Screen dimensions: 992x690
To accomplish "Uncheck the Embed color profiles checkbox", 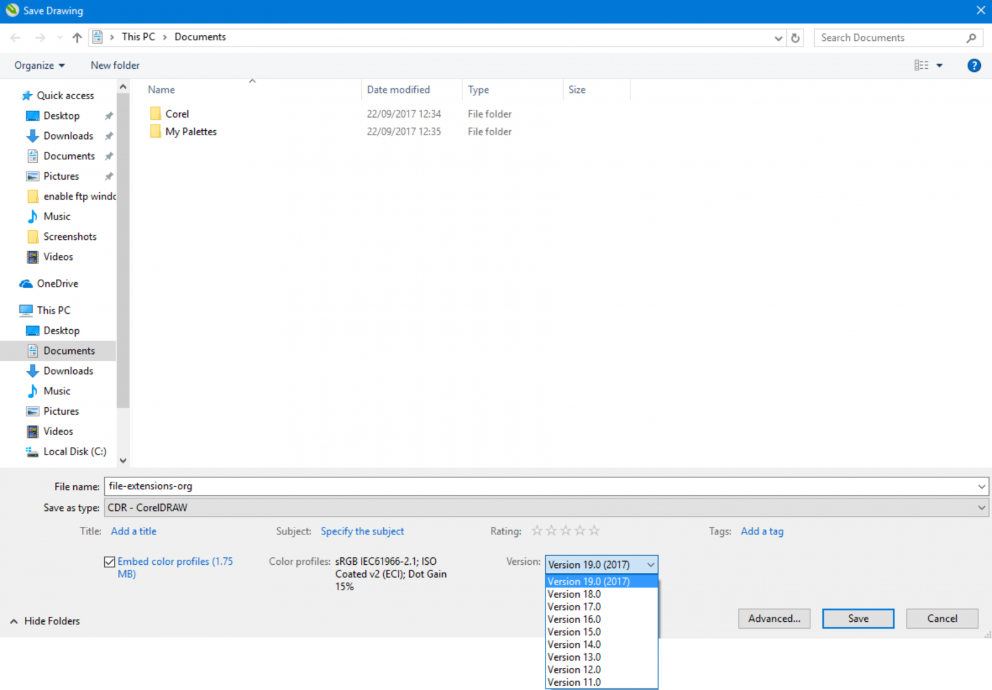I will point(109,561).
